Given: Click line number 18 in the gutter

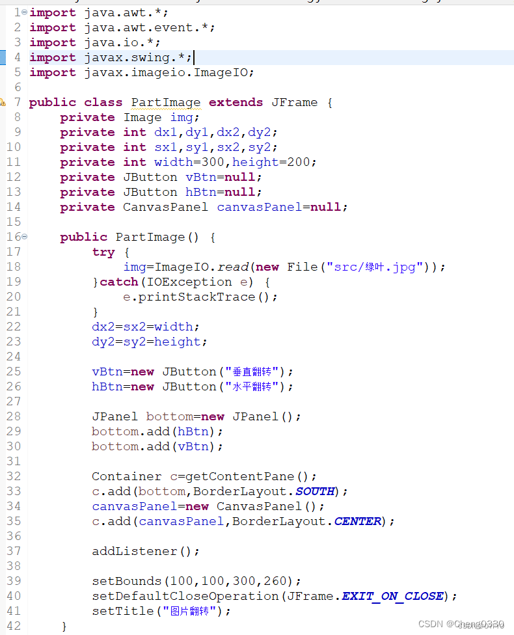Looking at the screenshot, I should (x=14, y=267).
